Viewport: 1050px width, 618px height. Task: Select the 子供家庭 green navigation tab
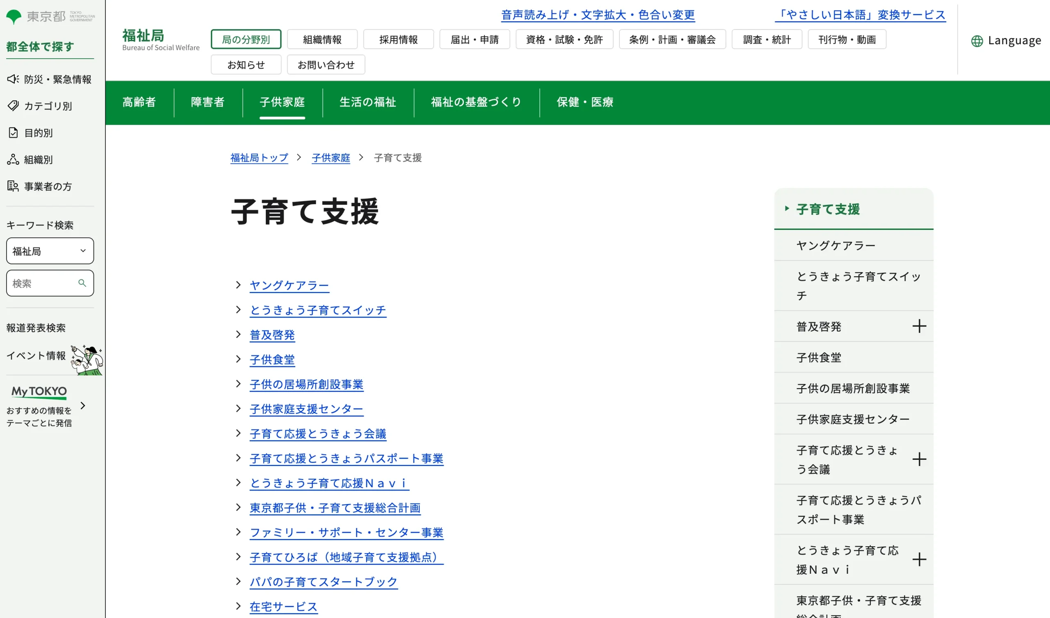point(282,102)
